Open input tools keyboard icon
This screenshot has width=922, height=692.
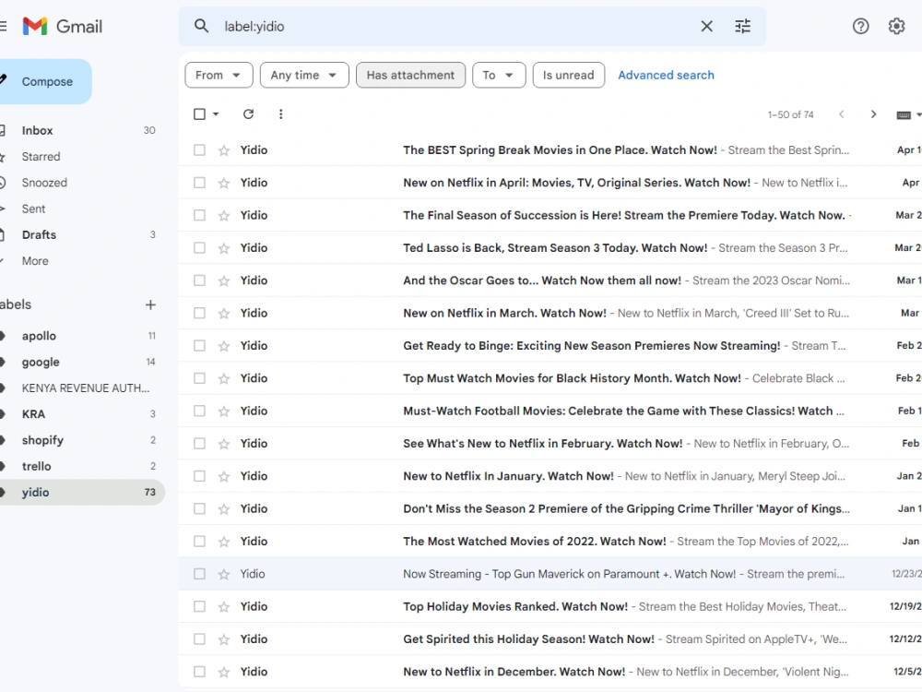click(904, 114)
